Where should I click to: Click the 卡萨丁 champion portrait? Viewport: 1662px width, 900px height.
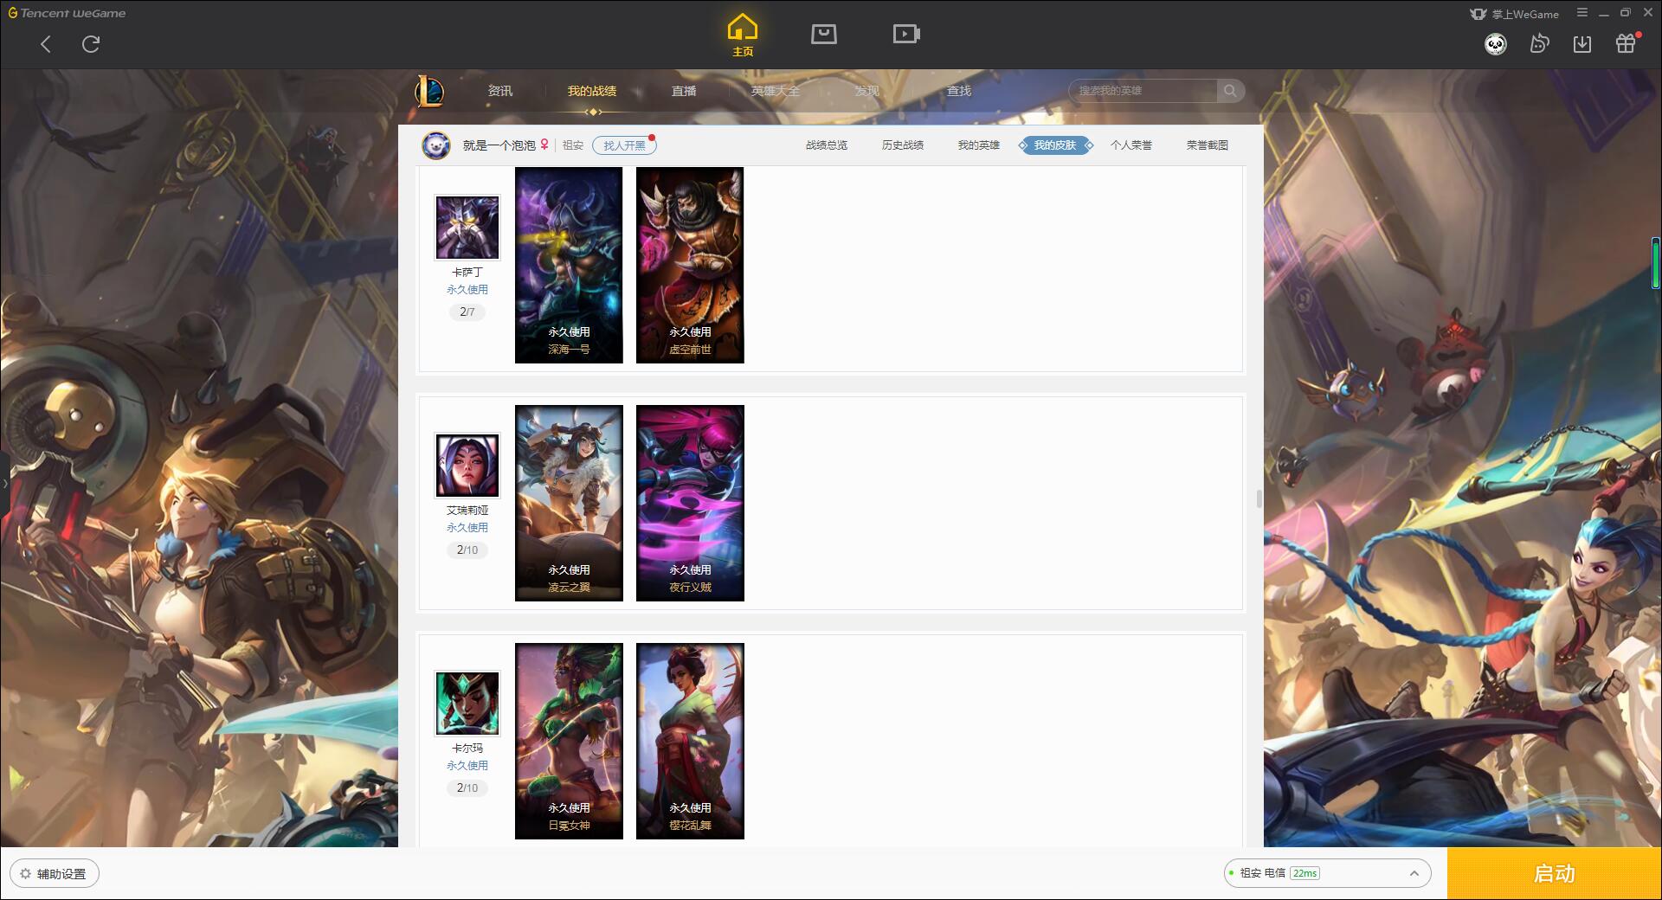(467, 228)
